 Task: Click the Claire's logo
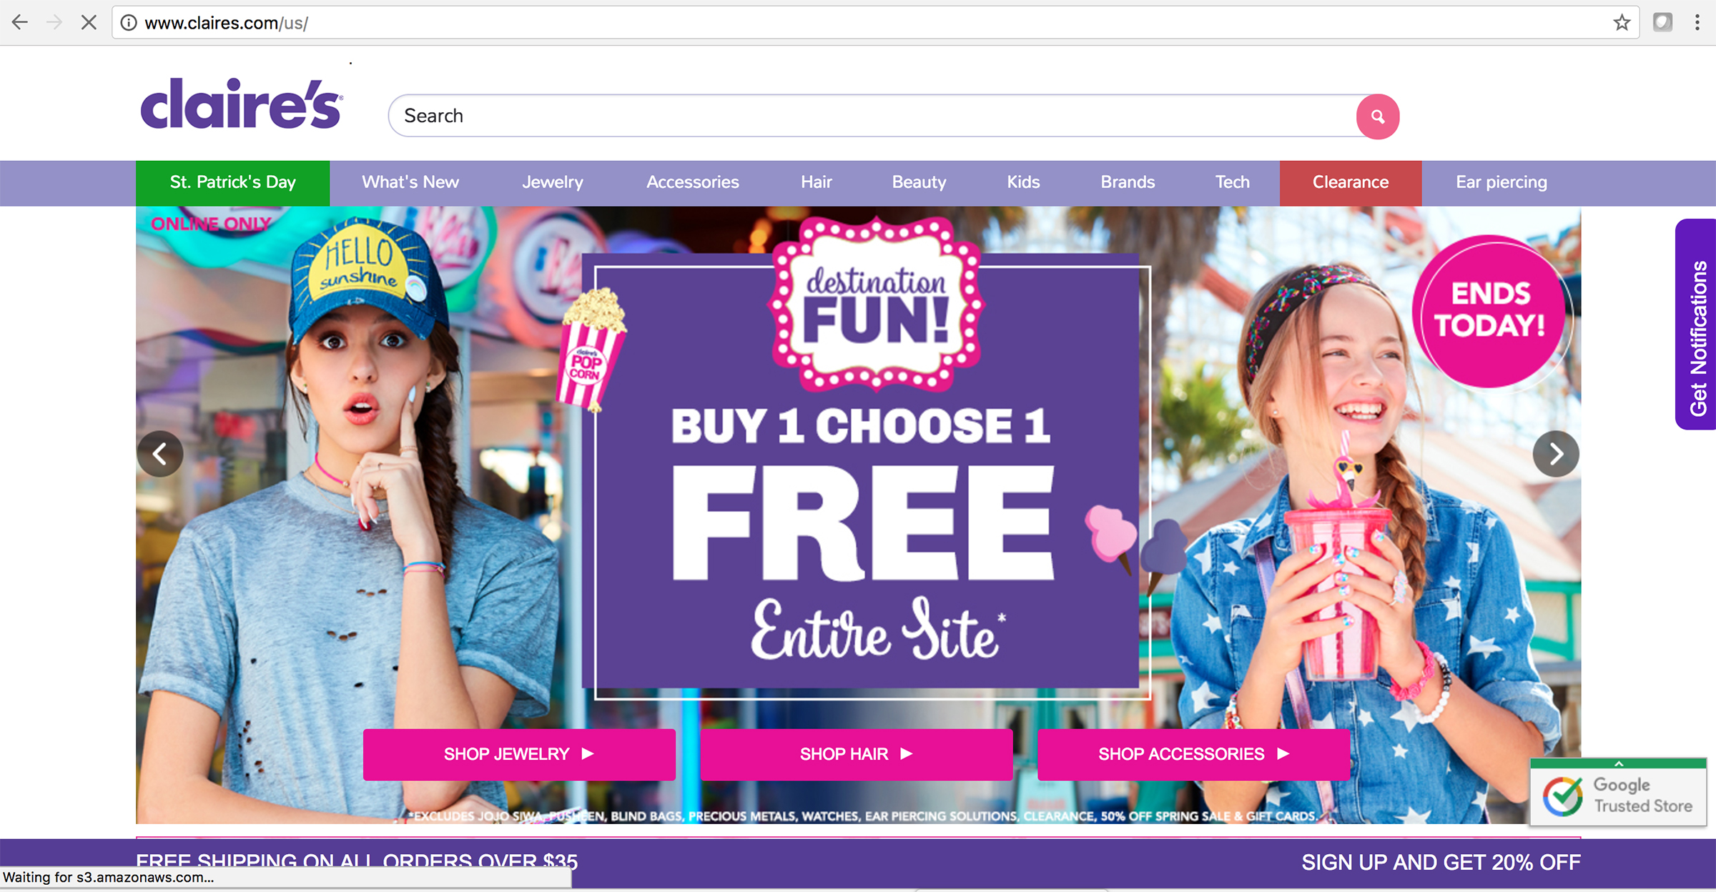click(x=242, y=104)
